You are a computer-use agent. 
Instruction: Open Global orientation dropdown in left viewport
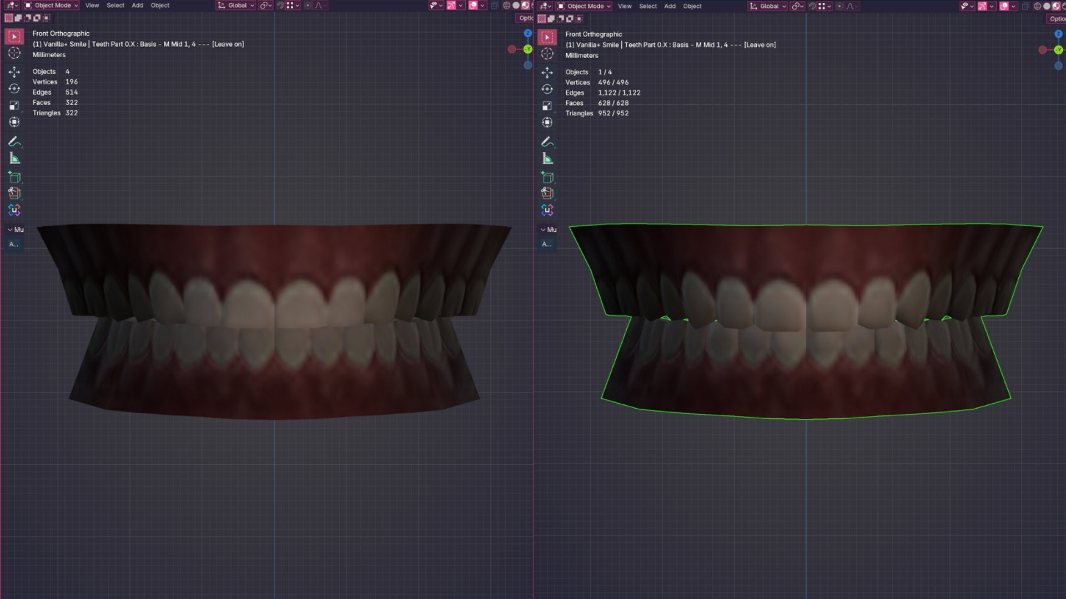pos(235,6)
